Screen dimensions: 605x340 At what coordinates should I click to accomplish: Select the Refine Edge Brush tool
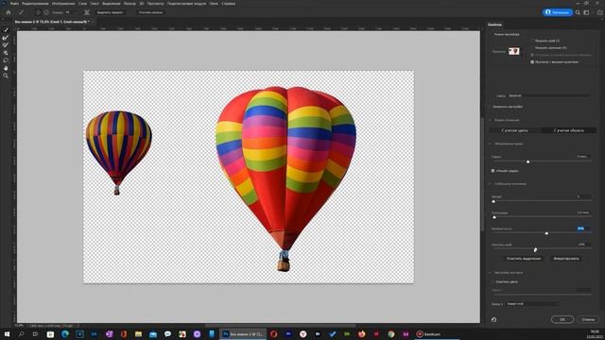click(x=6, y=38)
